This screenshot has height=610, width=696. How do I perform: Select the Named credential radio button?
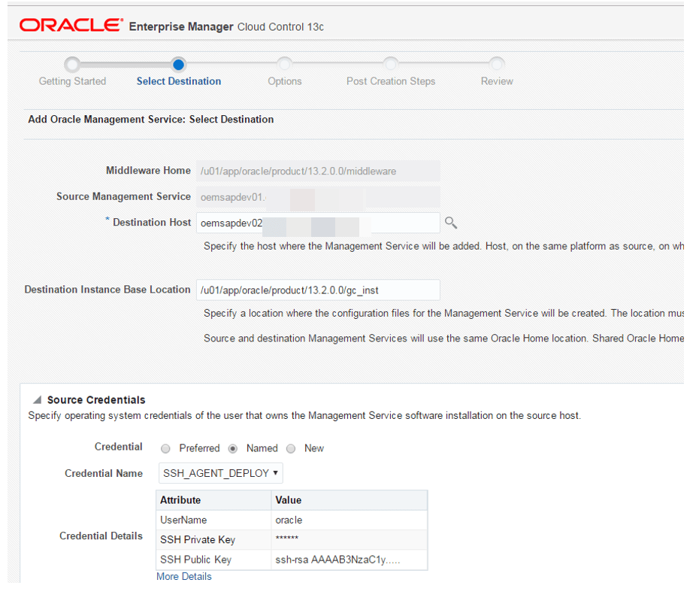click(233, 448)
